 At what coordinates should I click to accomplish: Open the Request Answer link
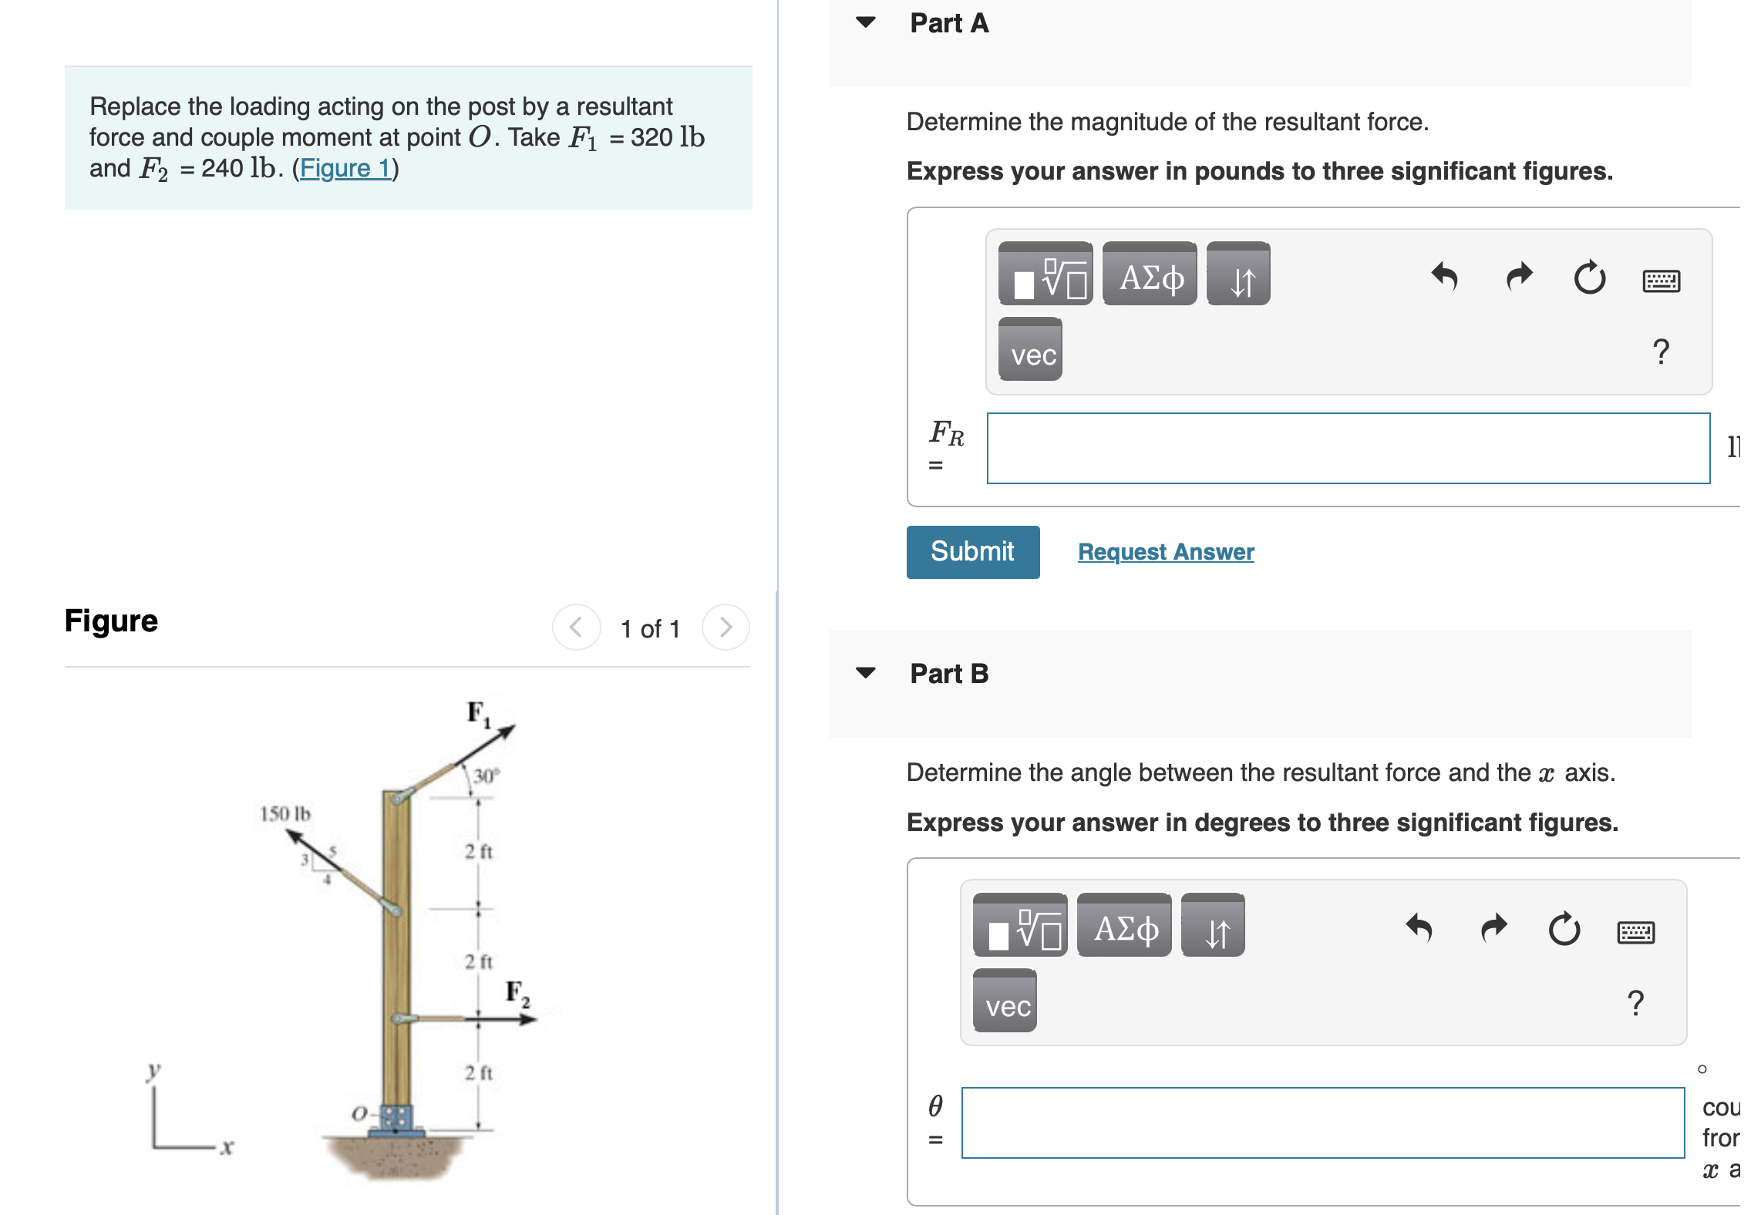[1165, 551]
